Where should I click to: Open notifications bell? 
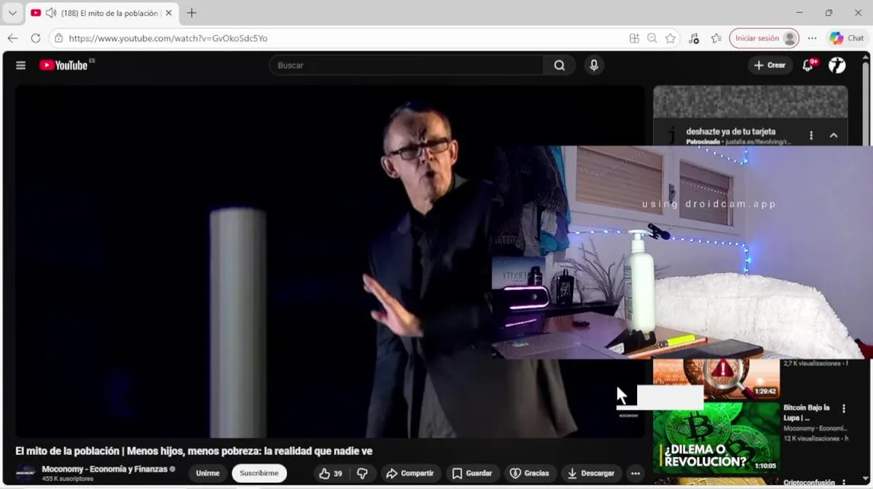tap(808, 65)
